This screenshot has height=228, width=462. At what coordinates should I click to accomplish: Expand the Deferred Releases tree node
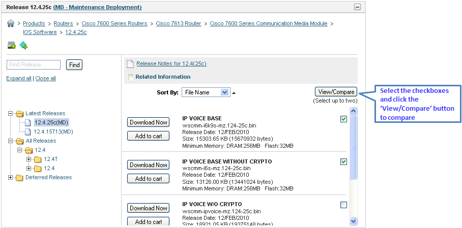coord(11,177)
